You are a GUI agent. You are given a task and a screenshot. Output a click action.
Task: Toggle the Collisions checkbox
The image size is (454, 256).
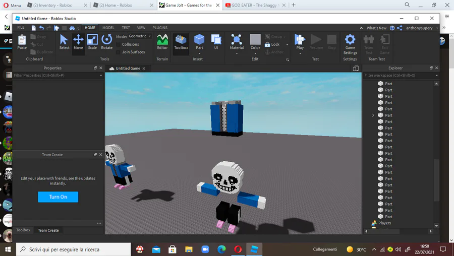tap(118, 44)
